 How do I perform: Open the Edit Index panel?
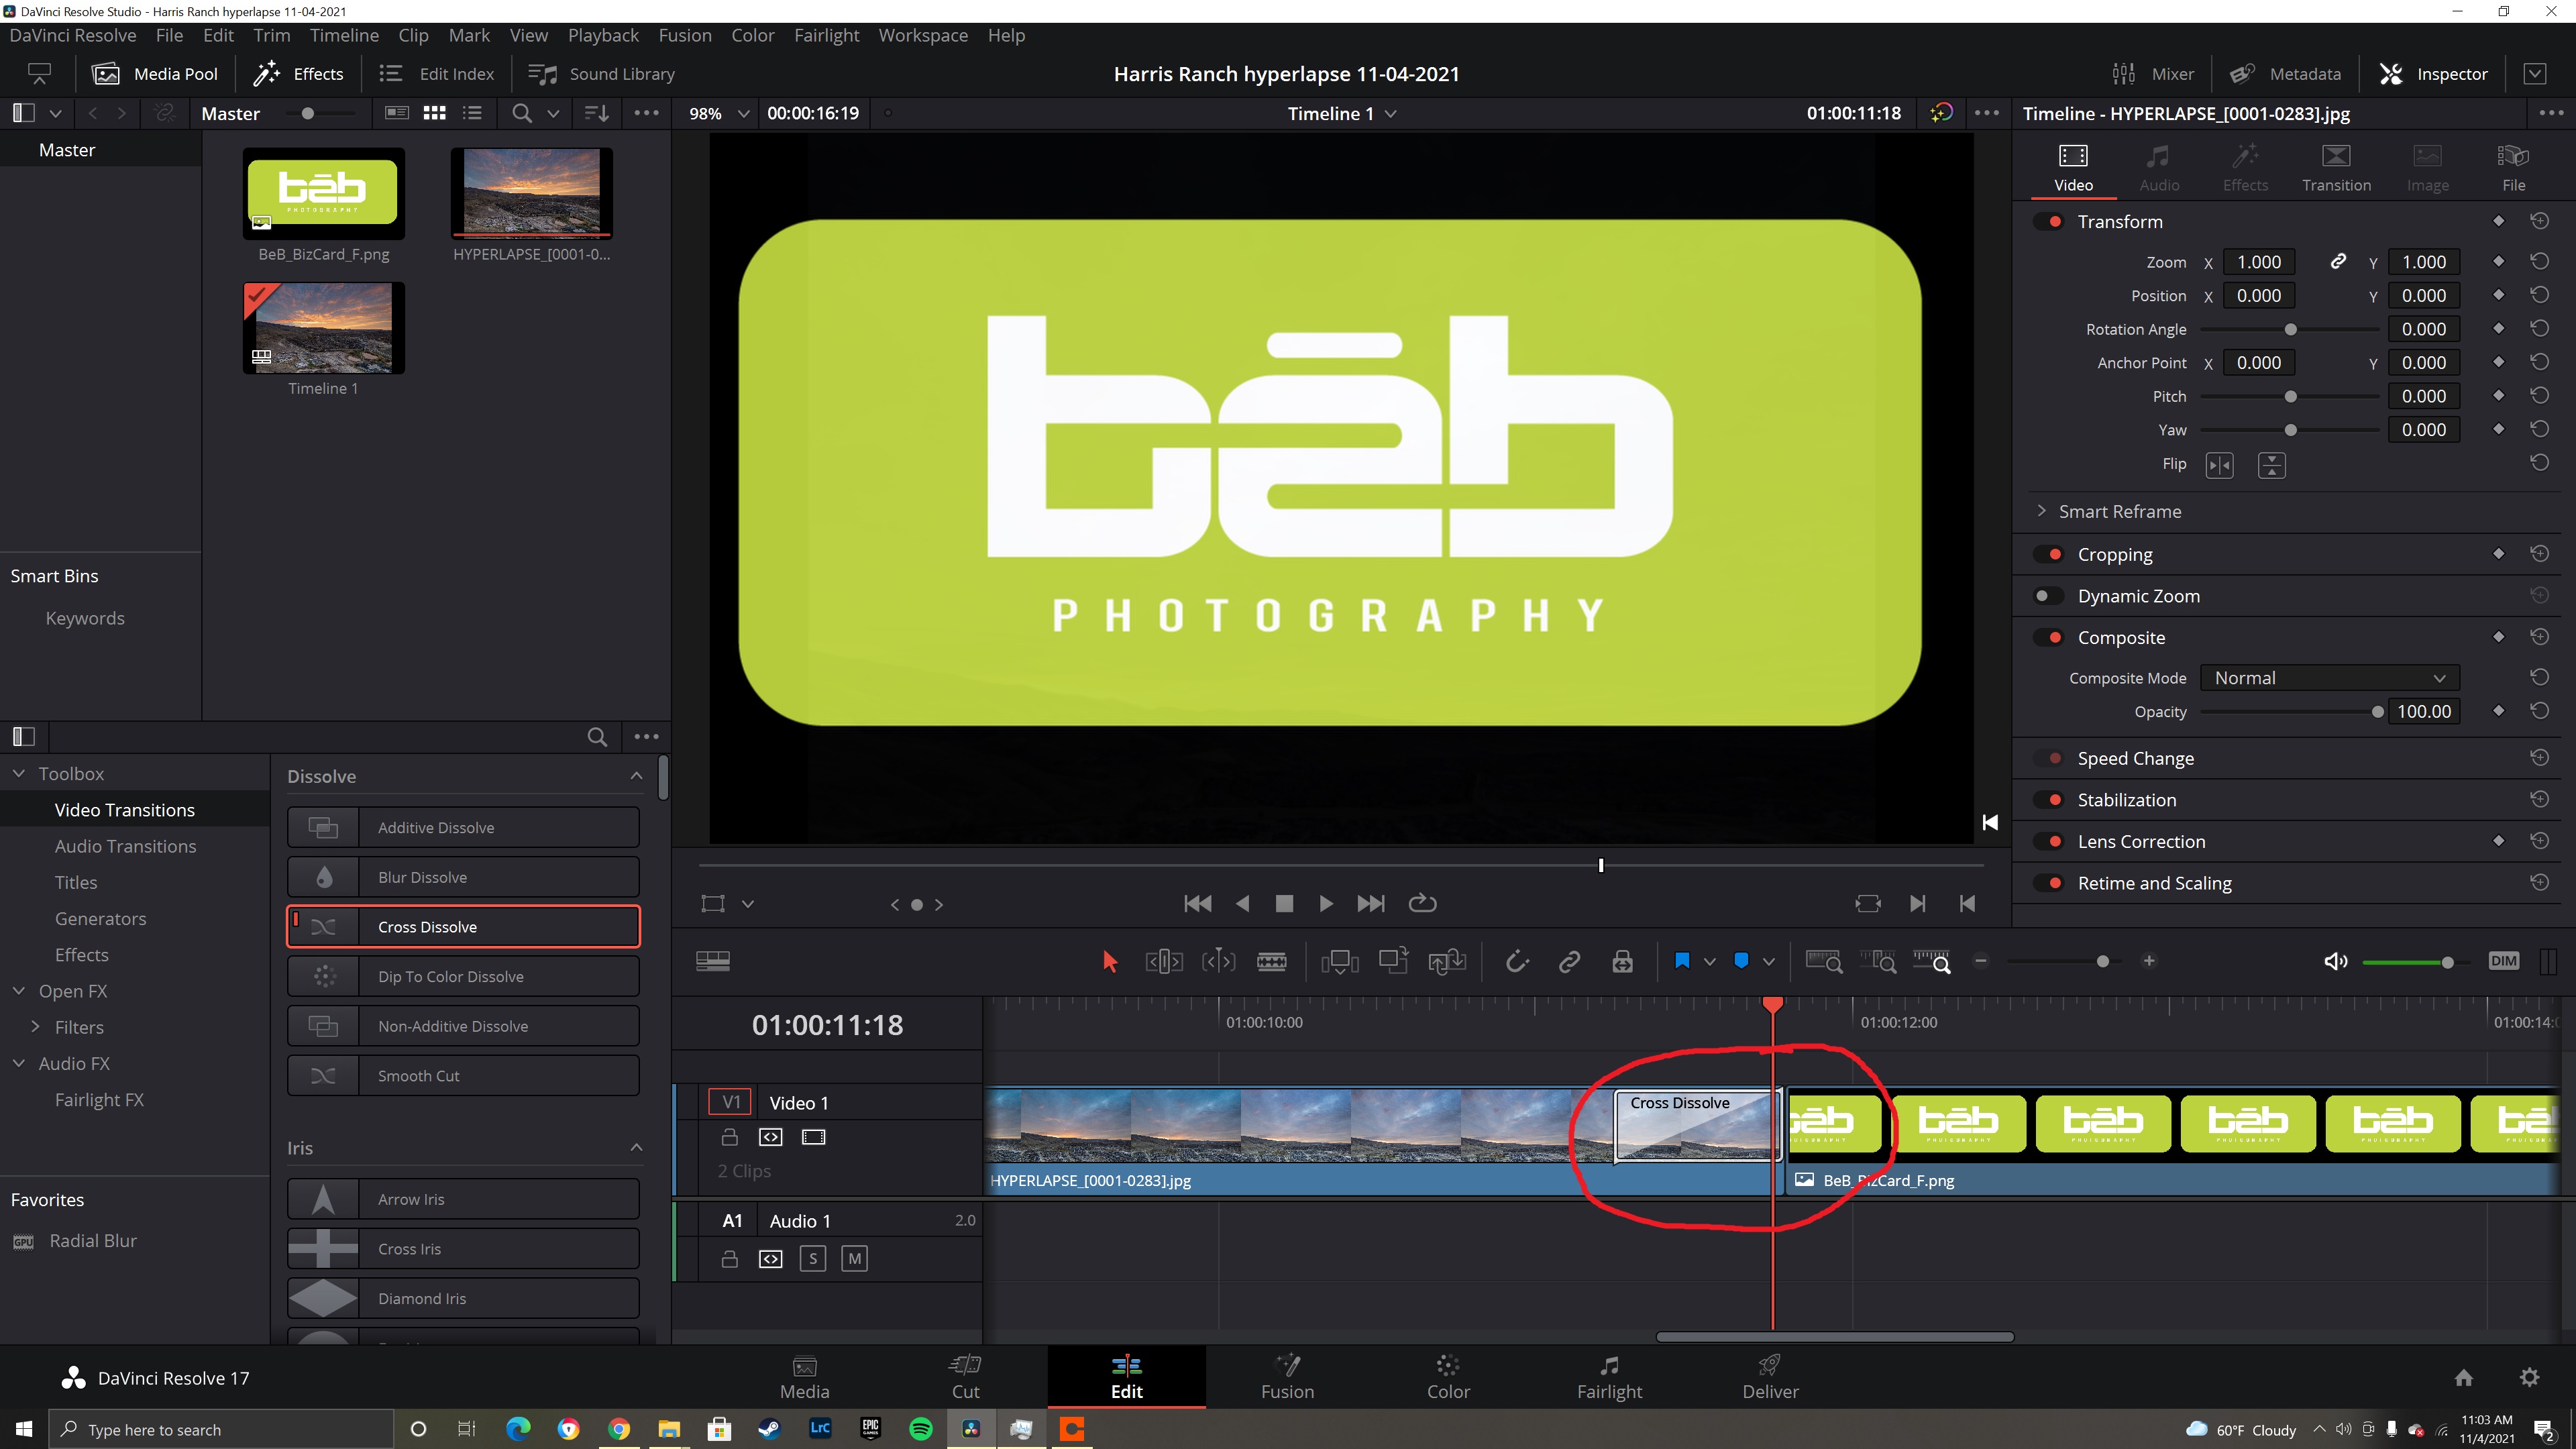[x=437, y=74]
